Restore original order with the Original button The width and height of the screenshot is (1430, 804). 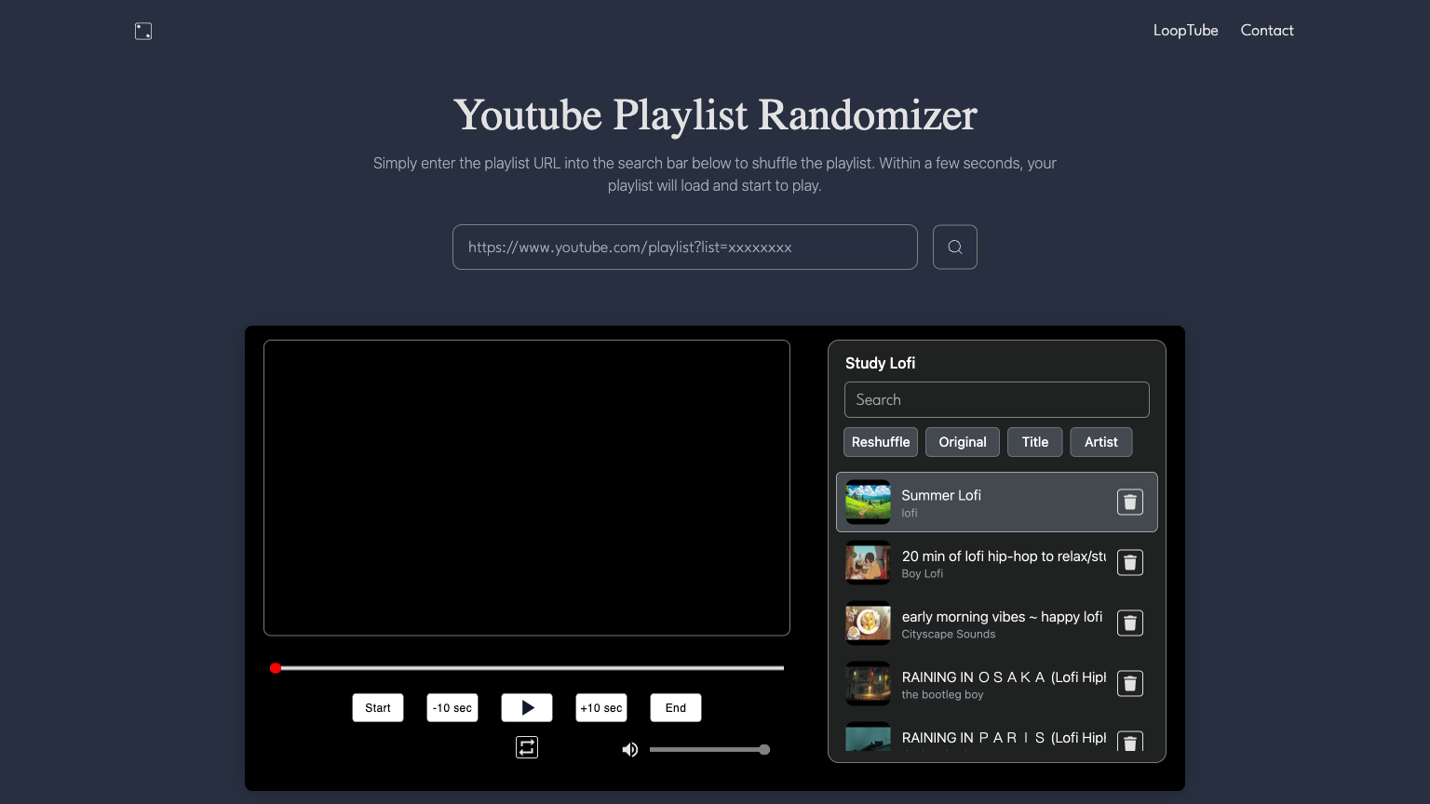pos(962,442)
